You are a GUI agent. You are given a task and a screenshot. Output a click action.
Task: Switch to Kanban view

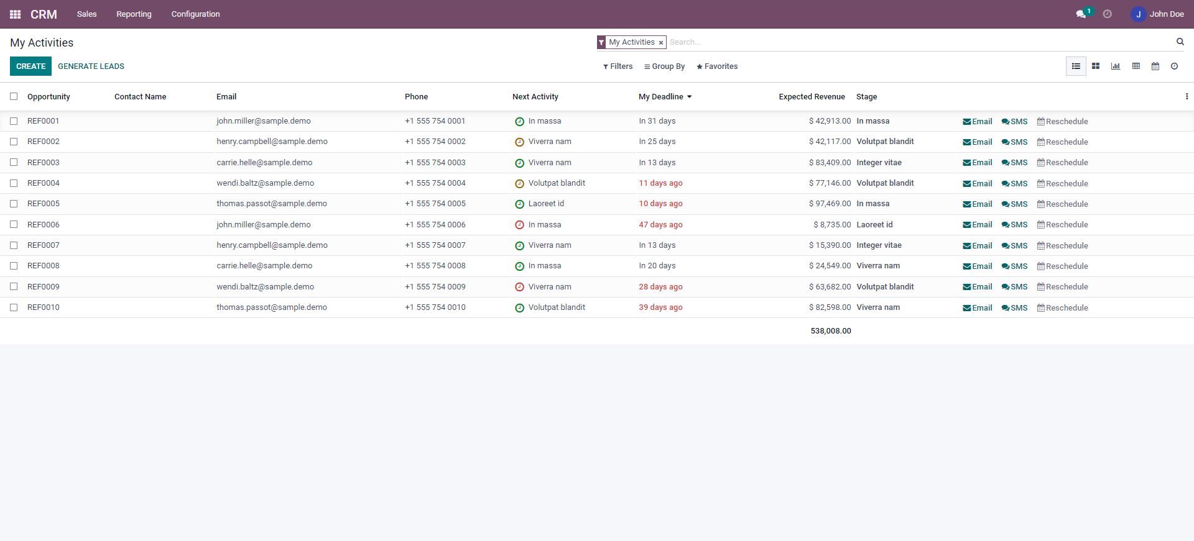tap(1096, 66)
